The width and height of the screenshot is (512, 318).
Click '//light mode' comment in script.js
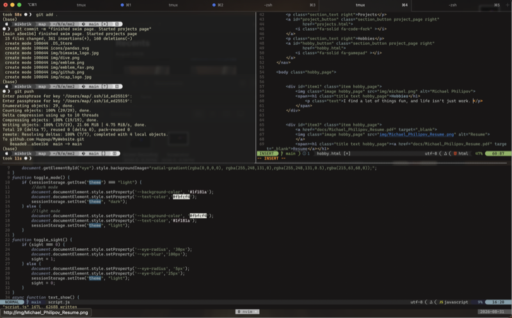[45, 211]
